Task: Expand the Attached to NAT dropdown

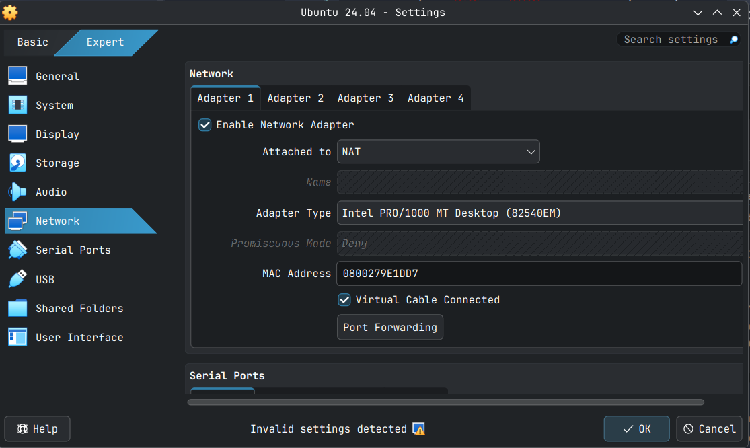Action: coord(438,152)
